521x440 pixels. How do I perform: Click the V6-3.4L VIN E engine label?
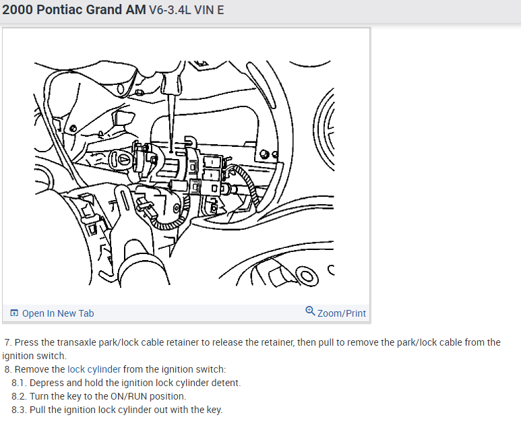(x=187, y=10)
